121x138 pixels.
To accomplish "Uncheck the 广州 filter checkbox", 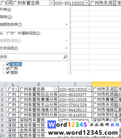I will (8, 68).
